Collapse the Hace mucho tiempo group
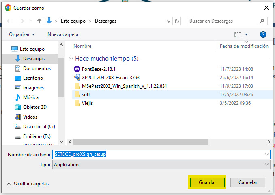Image resolution: width=275 pixels, height=195 pixels. click(71, 59)
